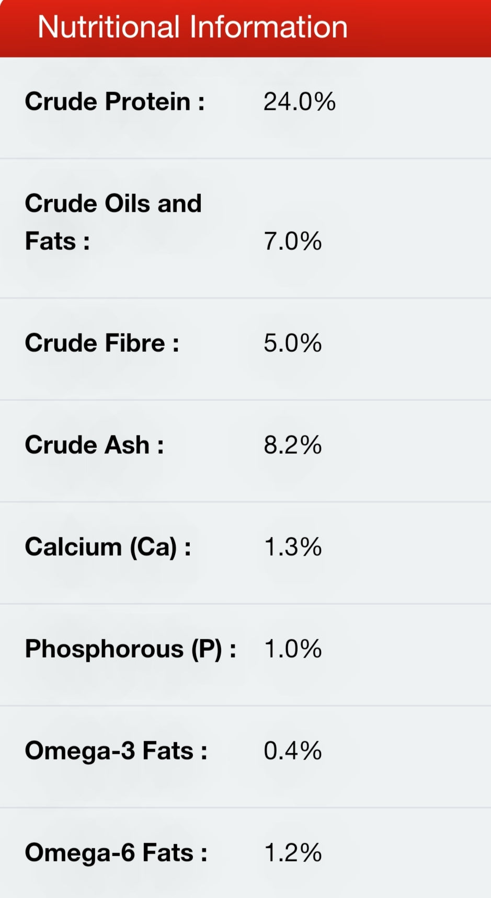Select the Crude Ash label

click(94, 445)
